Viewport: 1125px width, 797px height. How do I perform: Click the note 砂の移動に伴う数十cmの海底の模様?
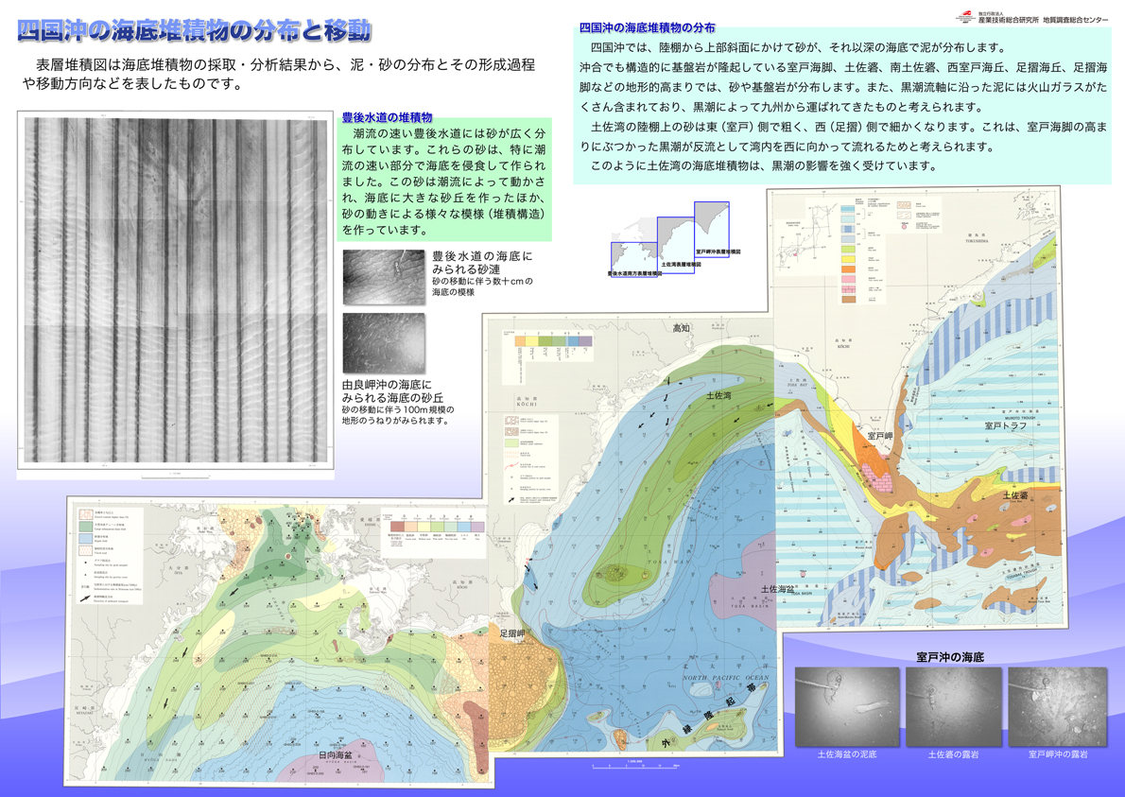[482, 286]
